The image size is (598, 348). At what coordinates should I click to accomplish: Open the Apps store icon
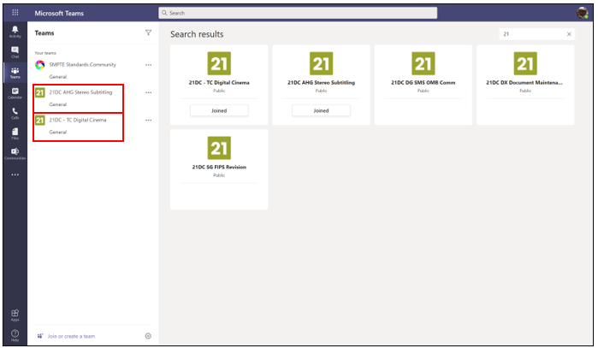[15, 315]
